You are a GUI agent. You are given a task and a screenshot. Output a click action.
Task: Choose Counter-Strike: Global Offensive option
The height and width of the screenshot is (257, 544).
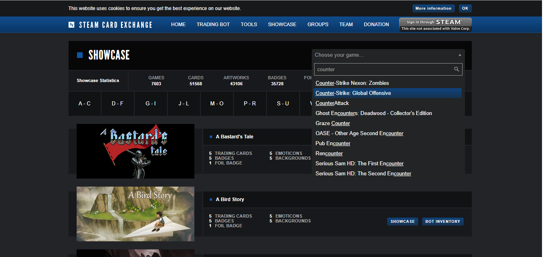coord(388,93)
